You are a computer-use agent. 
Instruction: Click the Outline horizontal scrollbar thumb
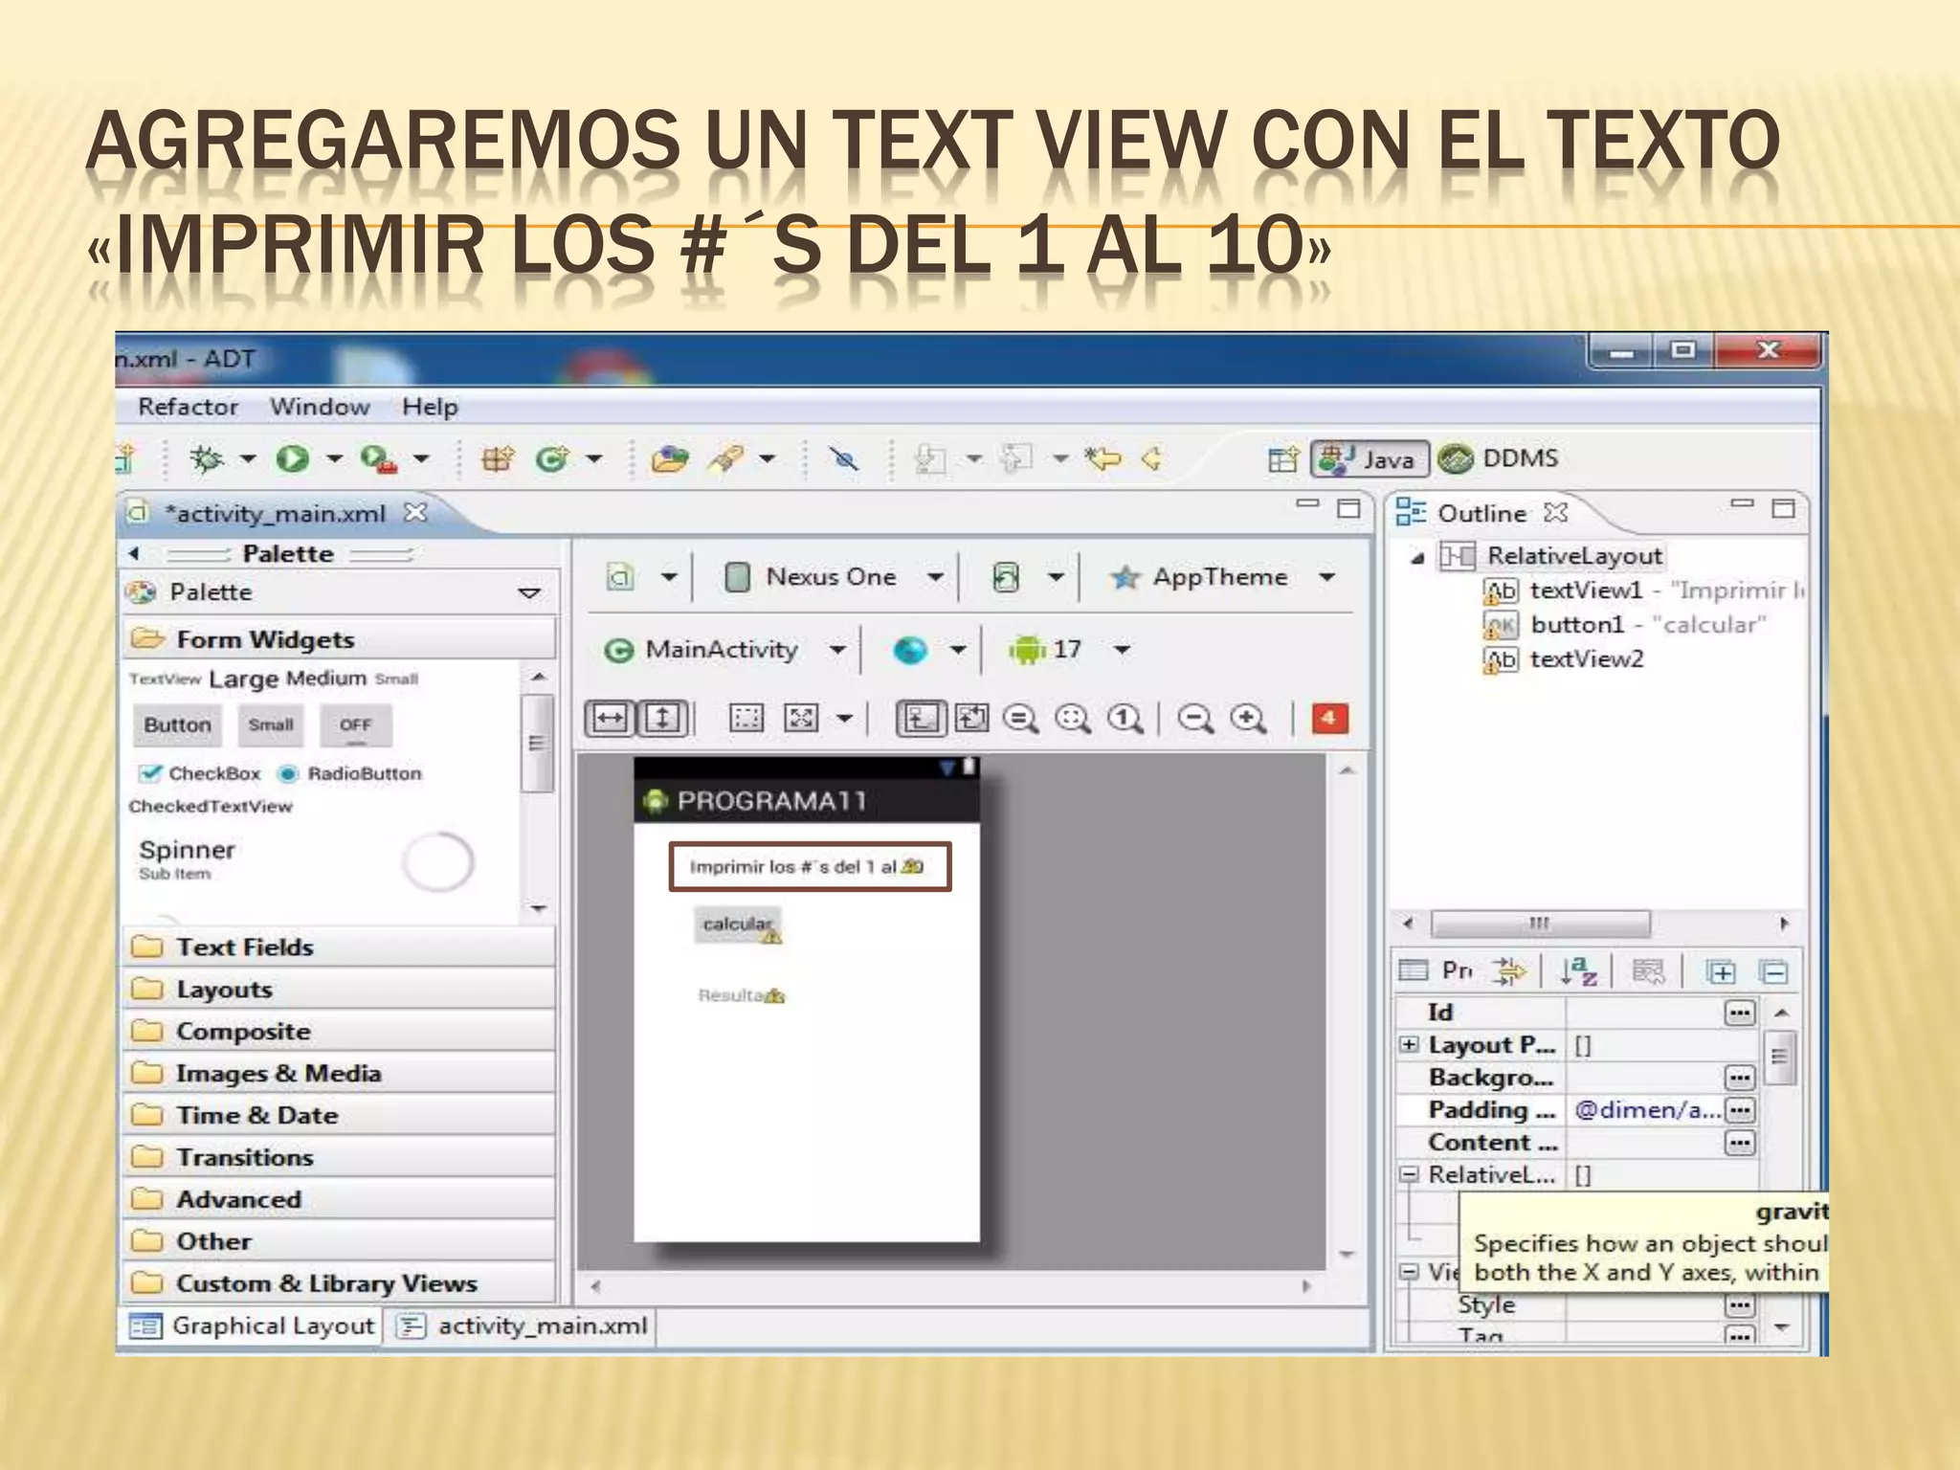point(1540,924)
